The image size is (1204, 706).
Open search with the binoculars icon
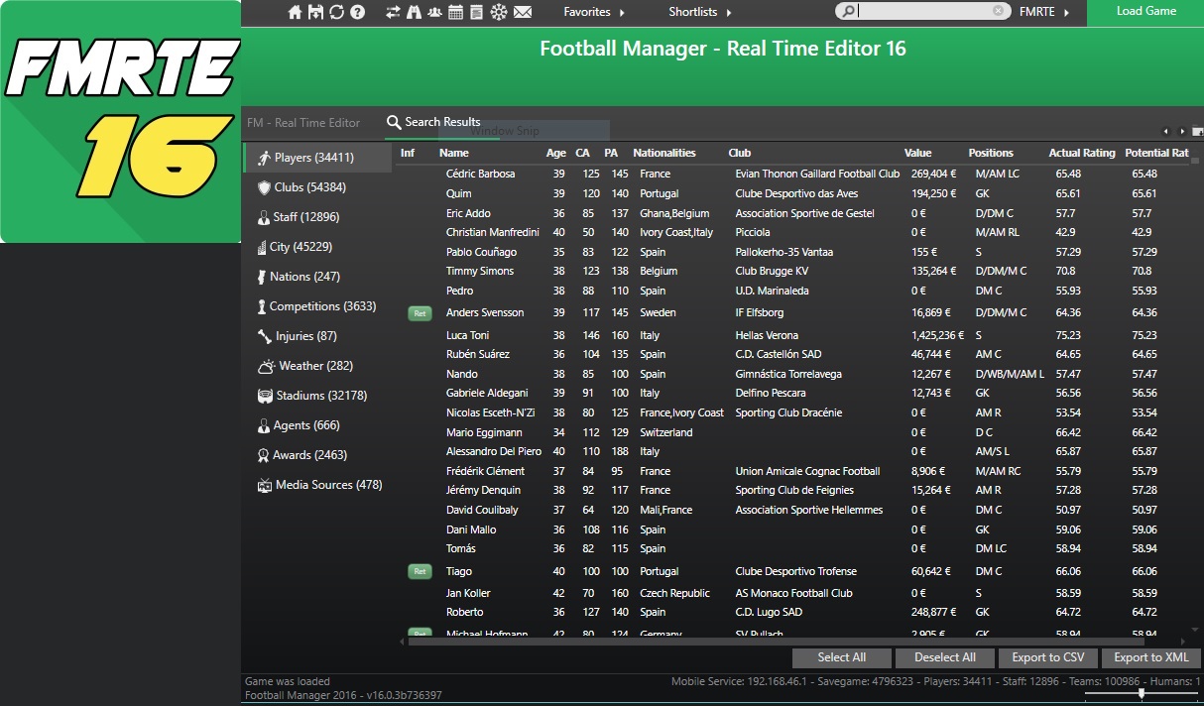click(414, 12)
